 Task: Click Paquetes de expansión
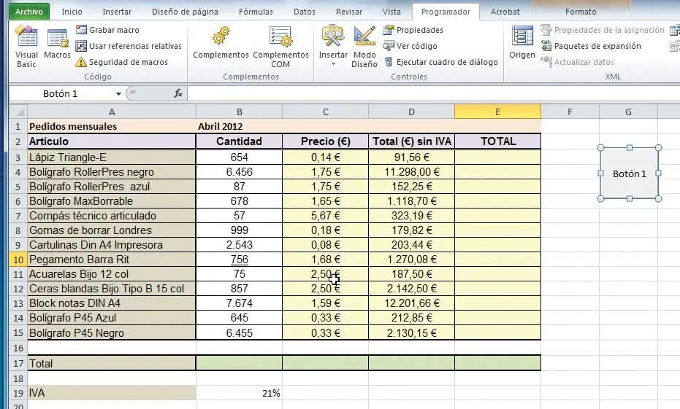point(597,46)
